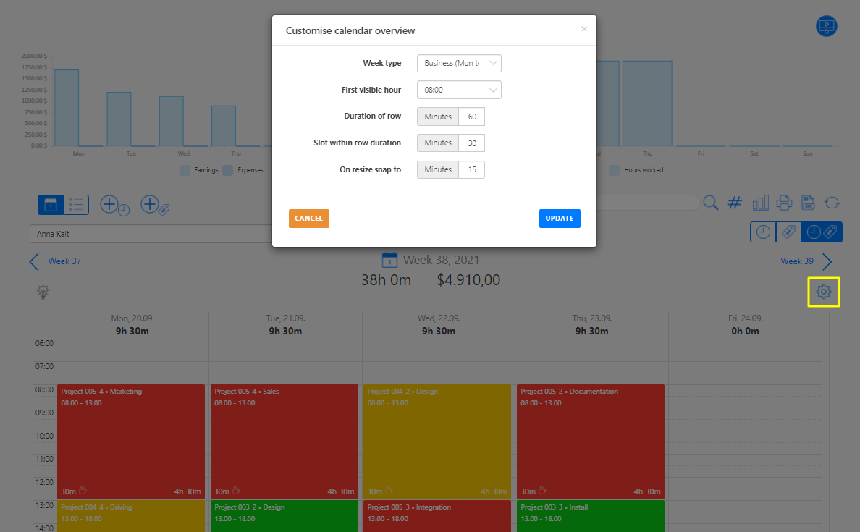This screenshot has height=532, width=860.
Task: Open the Week type dropdown
Action: tap(459, 63)
